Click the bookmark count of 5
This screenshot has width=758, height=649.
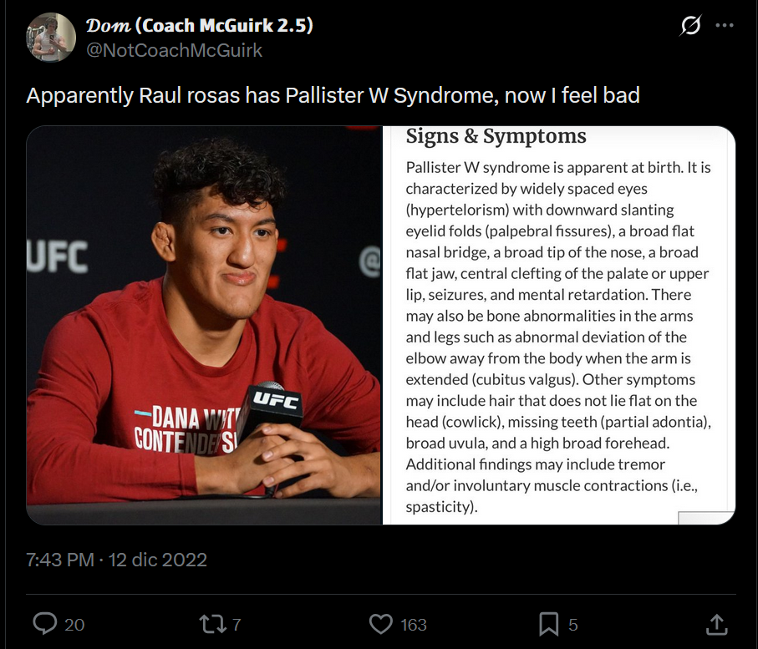point(573,624)
